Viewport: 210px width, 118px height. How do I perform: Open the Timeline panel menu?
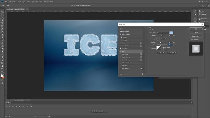[192, 103]
